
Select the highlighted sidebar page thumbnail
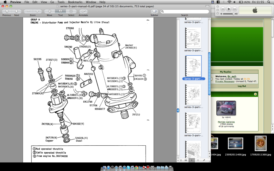193,66
